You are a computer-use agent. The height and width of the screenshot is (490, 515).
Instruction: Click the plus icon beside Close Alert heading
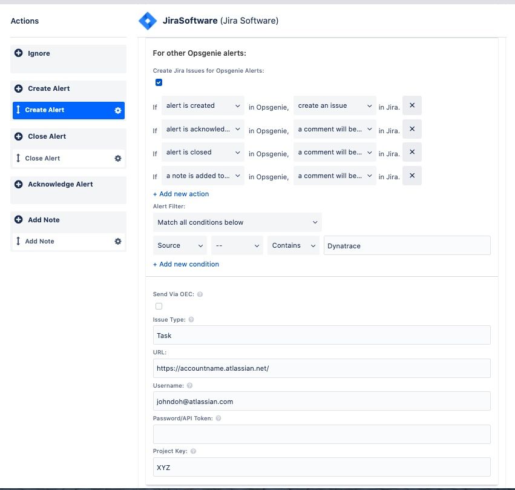coord(19,136)
